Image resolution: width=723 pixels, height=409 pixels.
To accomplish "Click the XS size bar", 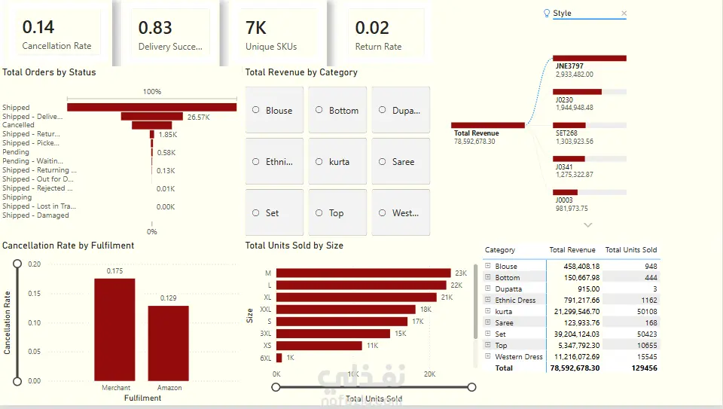I will point(319,346).
